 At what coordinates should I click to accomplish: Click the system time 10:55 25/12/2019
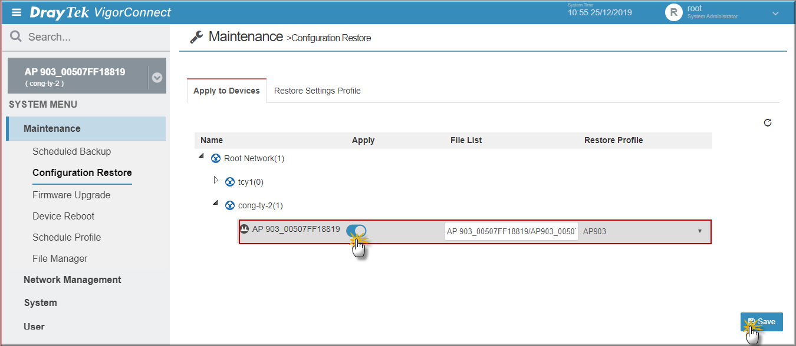click(600, 12)
